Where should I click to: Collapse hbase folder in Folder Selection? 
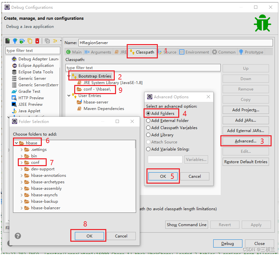(17, 143)
